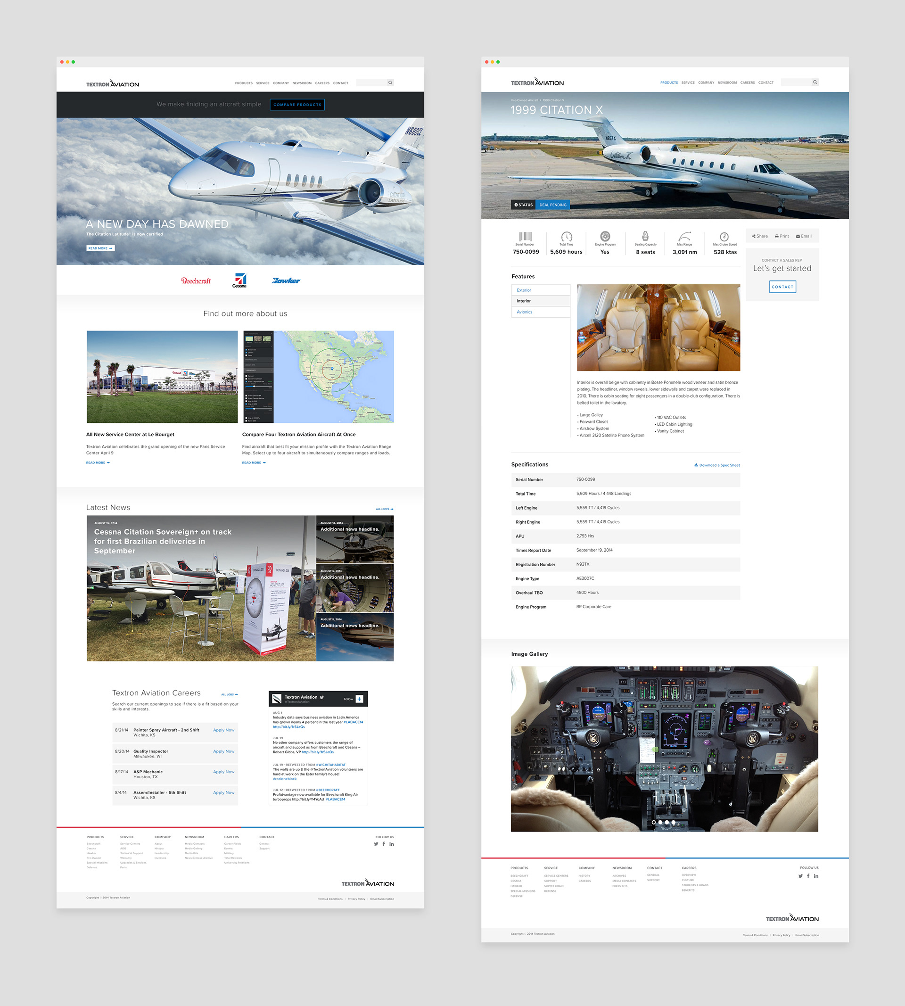Apply Now for Quality Inspector job
Screen dimensions: 905x1006
[224, 751]
